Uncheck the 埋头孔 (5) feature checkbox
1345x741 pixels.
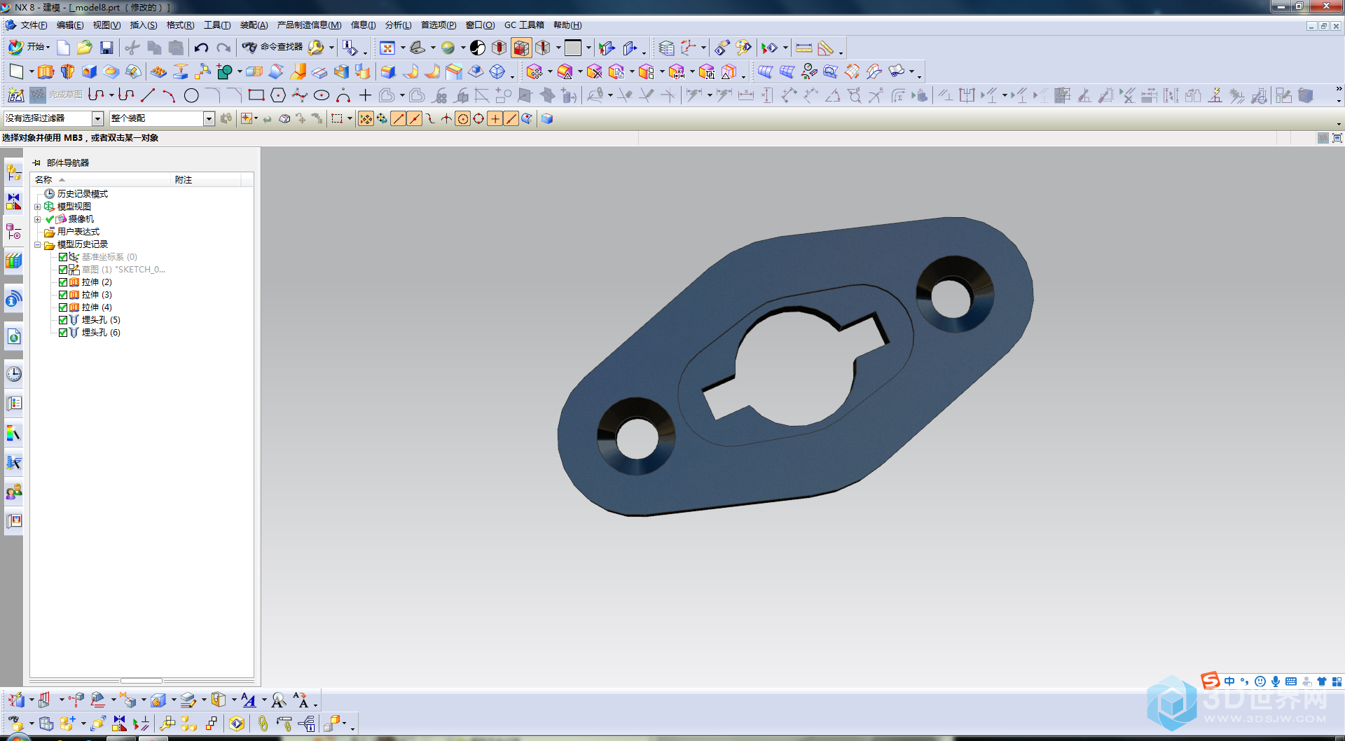pos(63,320)
